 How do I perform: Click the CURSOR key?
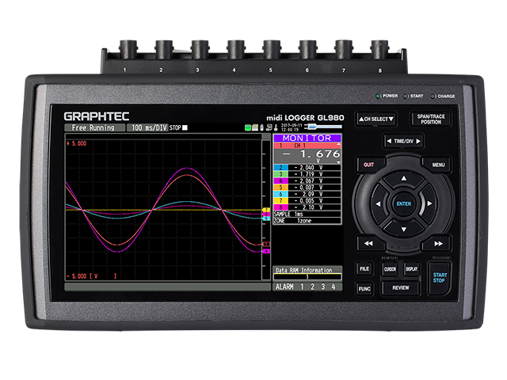390,269
